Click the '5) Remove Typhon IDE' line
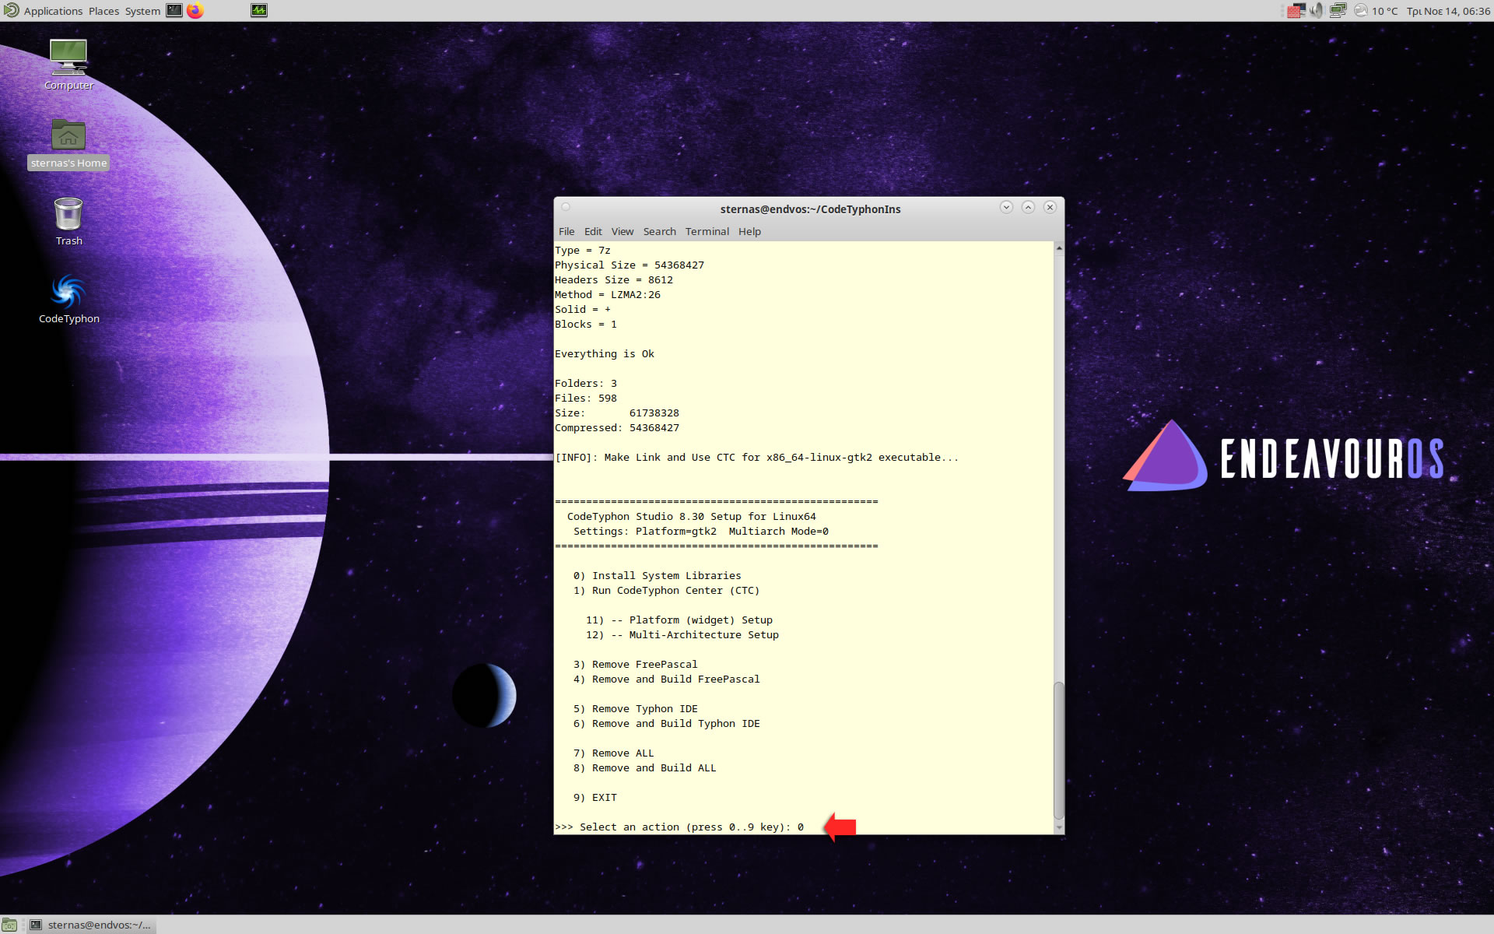Screen dimensions: 1494x934 point(635,708)
